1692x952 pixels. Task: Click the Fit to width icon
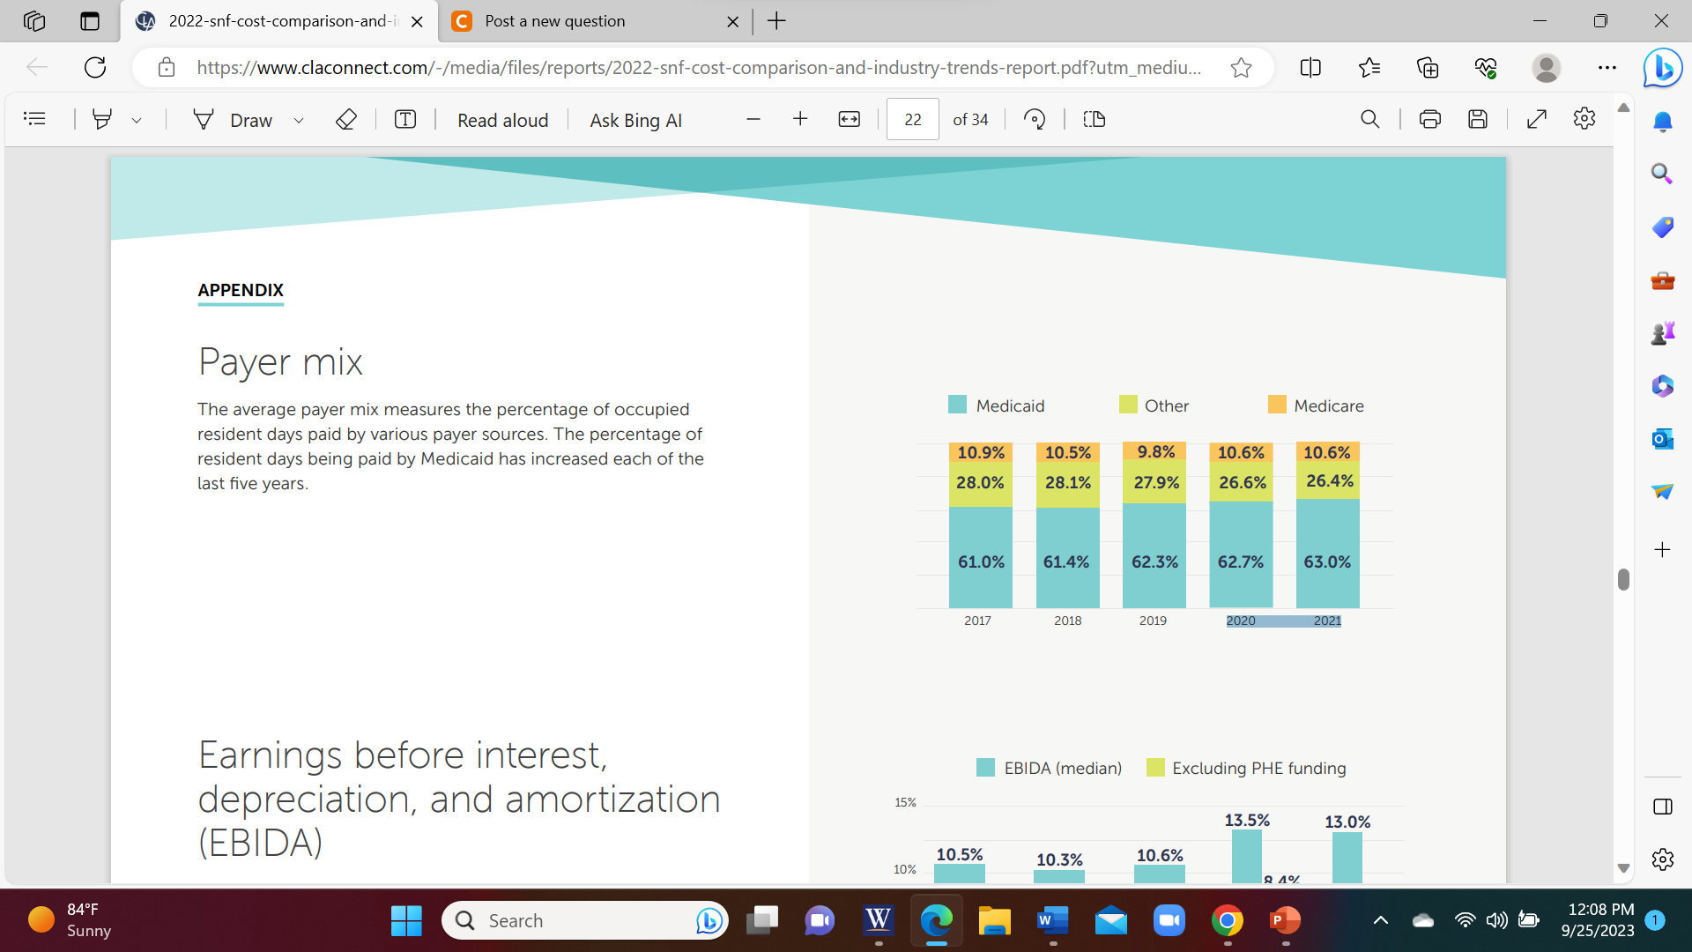[x=849, y=119]
